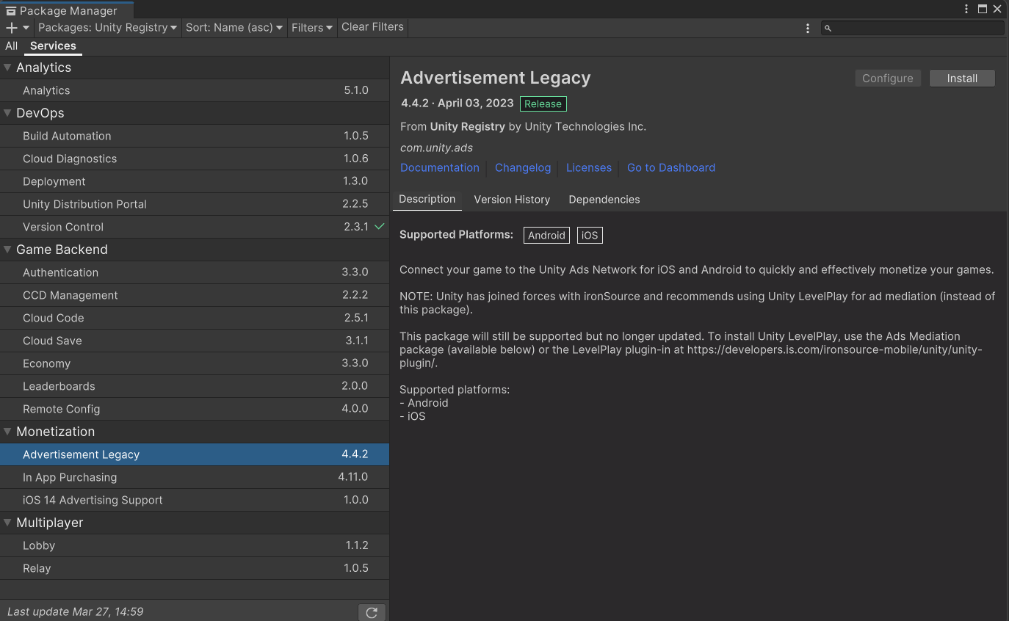Collapse the Analytics category

pos(7,68)
